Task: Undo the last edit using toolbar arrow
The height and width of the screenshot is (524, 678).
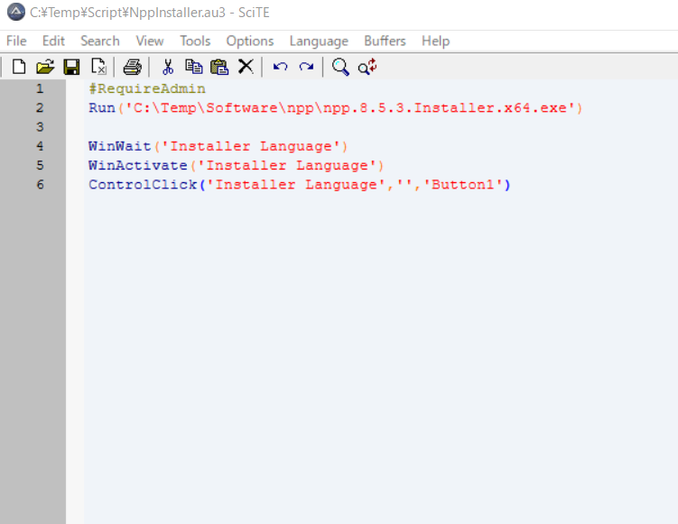Action: [x=280, y=67]
